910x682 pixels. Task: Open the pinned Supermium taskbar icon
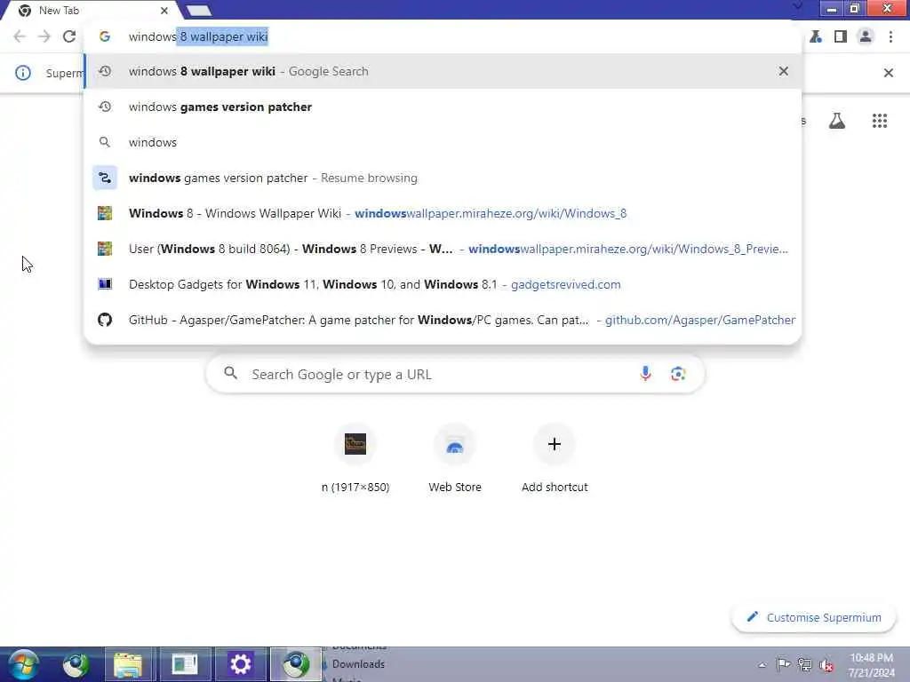tap(76, 664)
